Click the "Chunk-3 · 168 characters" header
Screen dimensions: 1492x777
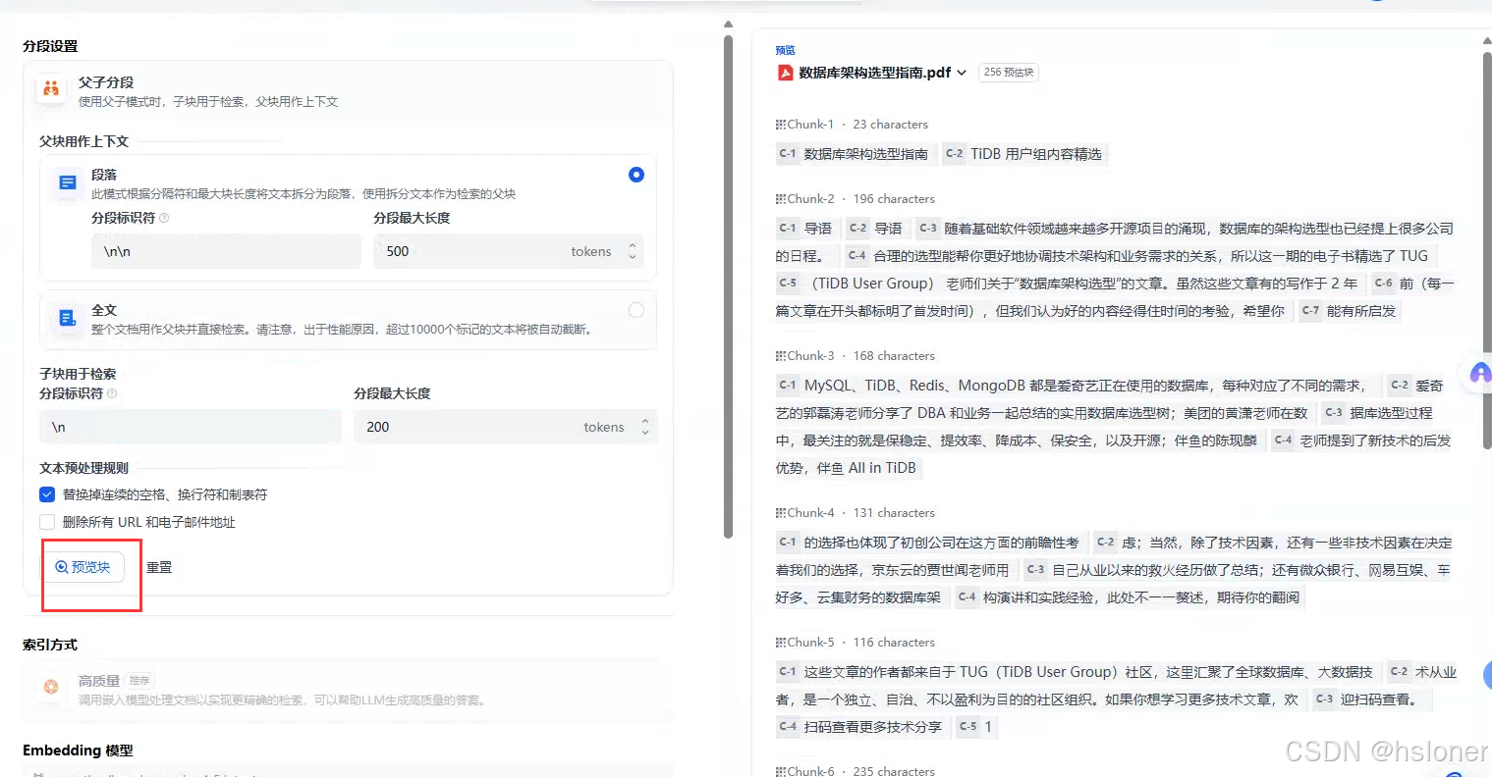[x=856, y=356]
